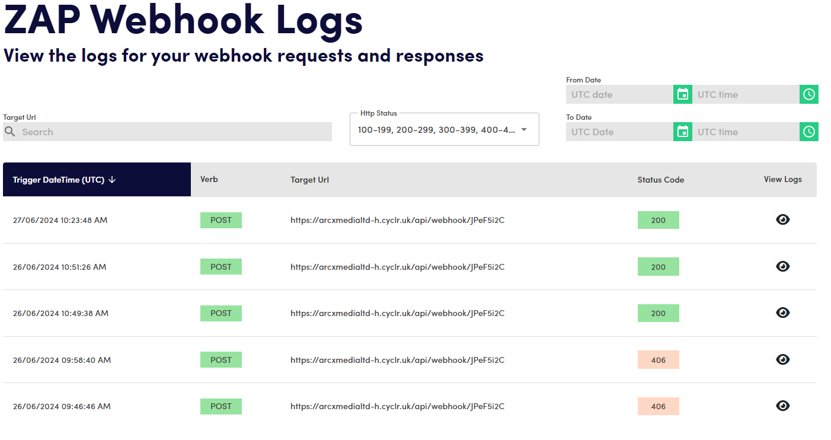Click the Status Code column header
Image resolution: width=831 pixels, height=440 pixels.
click(x=660, y=180)
